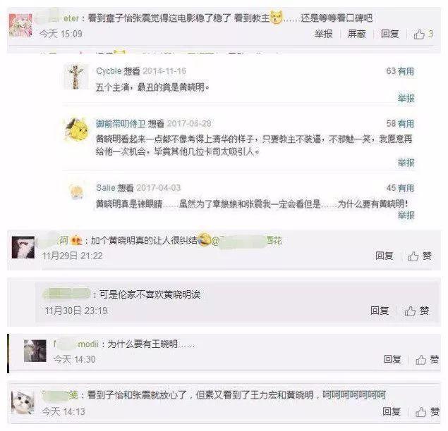
Task: Like the 今天 14:30 comment
Action: coord(427,360)
